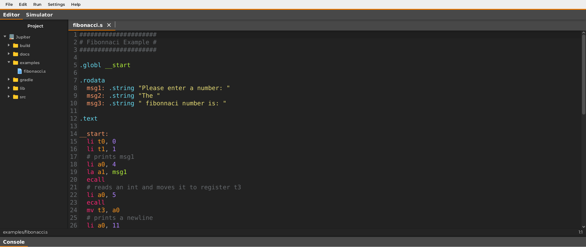The width and height of the screenshot is (586, 247).
Task: Switch to the Editor tab
Action: click(x=11, y=15)
